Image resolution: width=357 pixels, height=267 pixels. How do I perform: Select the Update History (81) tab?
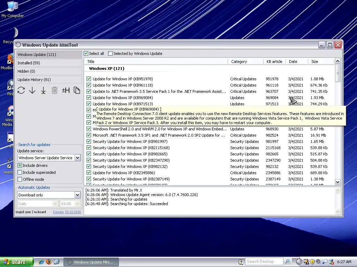point(49,80)
